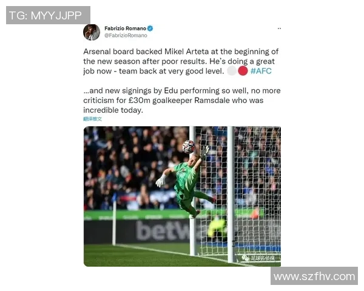Open the tweet's more options menu
Screen dimensions: 364x291
[279, 28]
